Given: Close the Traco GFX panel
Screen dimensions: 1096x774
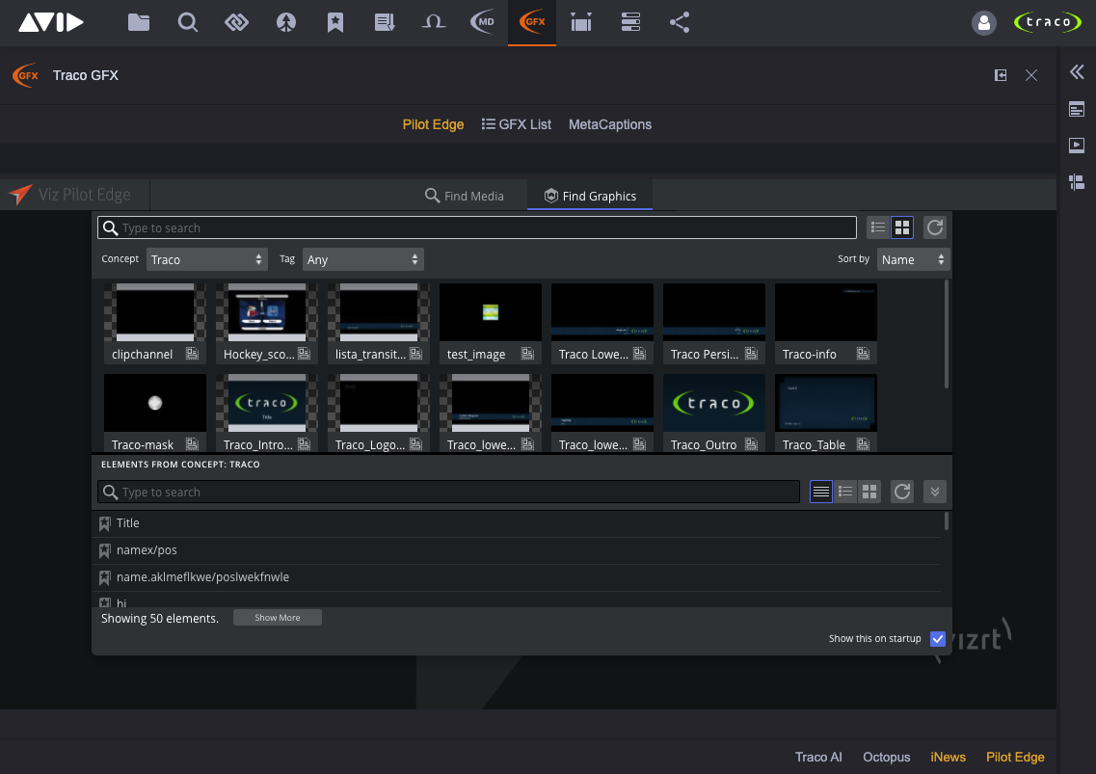Looking at the screenshot, I should tap(1031, 75).
